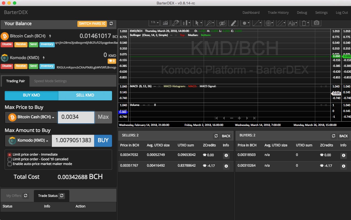Open text annotation Aa dropdown
The image size is (351, 220).
tap(293, 23)
